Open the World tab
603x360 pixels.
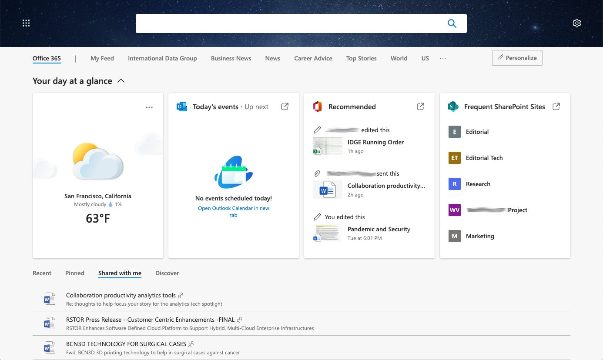(x=399, y=58)
